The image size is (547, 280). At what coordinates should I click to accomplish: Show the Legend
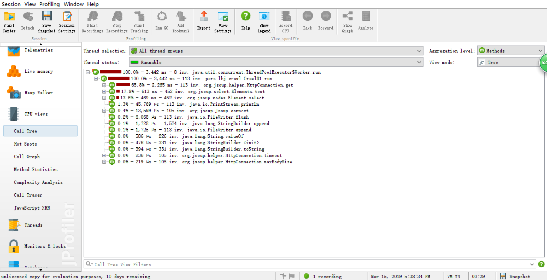click(264, 22)
